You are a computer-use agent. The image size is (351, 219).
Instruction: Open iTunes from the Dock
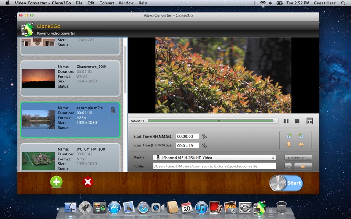[x=201, y=208]
